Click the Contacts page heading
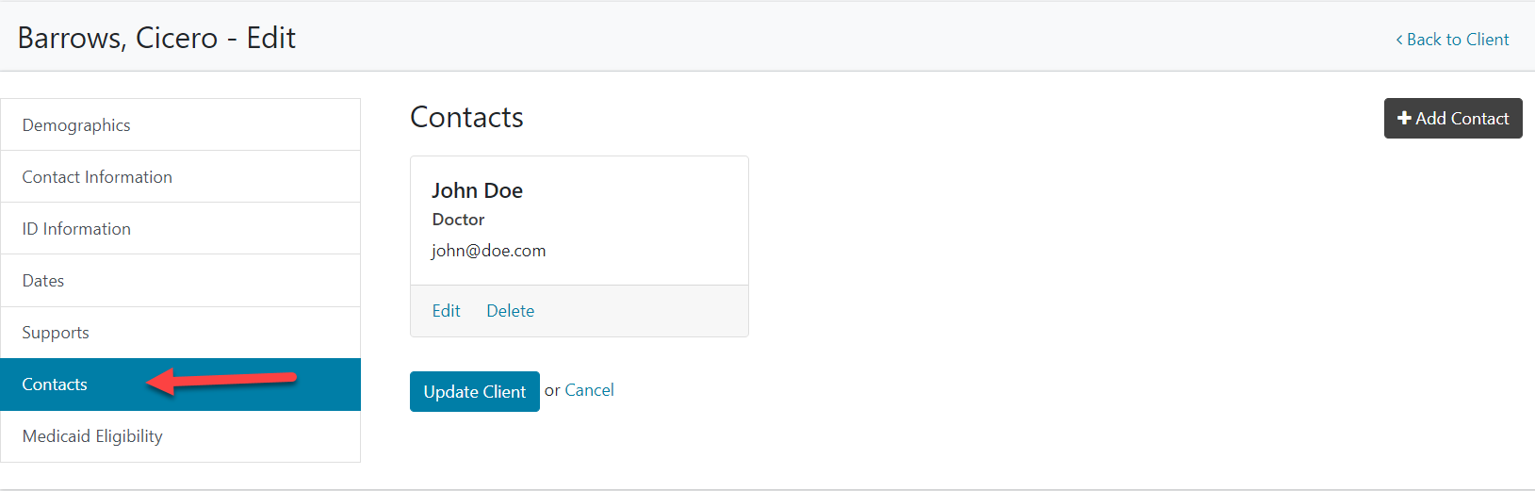The image size is (1535, 491). tap(466, 118)
